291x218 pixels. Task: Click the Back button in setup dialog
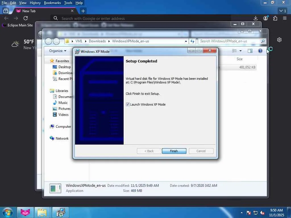click(149, 151)
